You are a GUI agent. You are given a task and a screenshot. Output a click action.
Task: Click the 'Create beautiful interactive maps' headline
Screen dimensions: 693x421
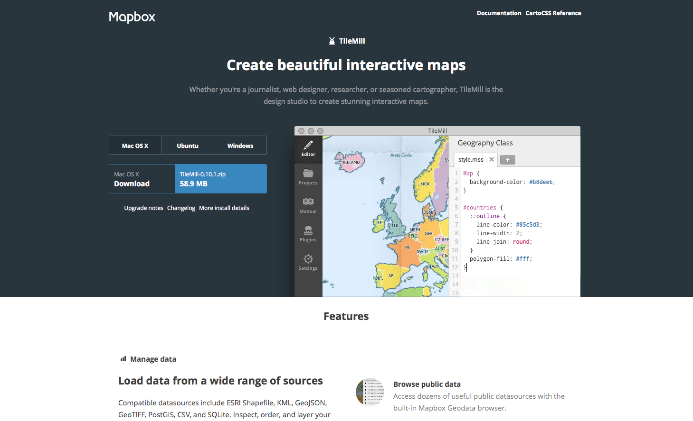pos(346,65)
